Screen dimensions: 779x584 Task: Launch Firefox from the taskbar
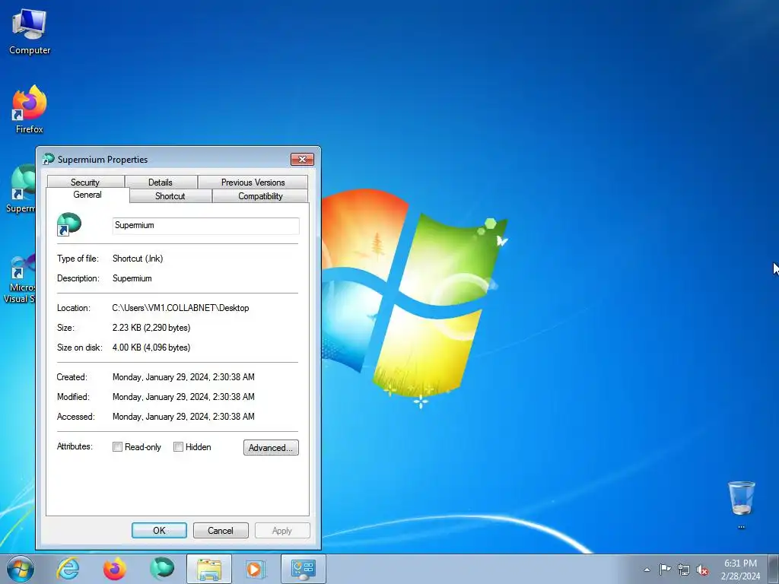pos(115,569)
